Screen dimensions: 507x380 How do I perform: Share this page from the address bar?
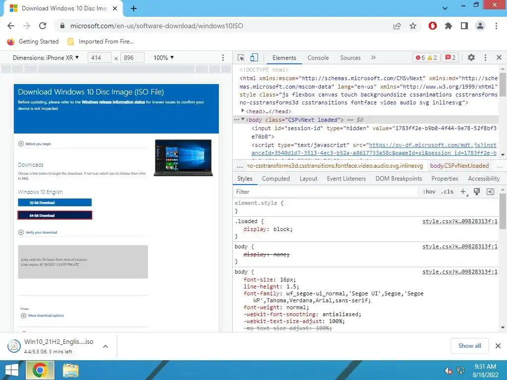(397, 26)
